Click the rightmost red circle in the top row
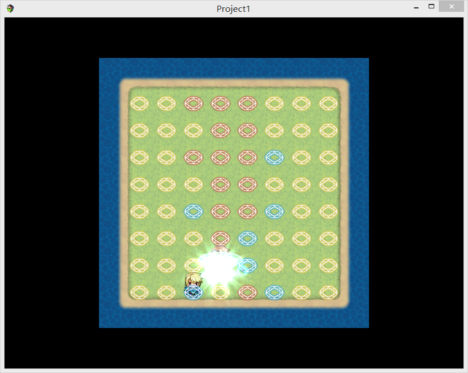The image size is (468, 373). click(x=247, y=104)
